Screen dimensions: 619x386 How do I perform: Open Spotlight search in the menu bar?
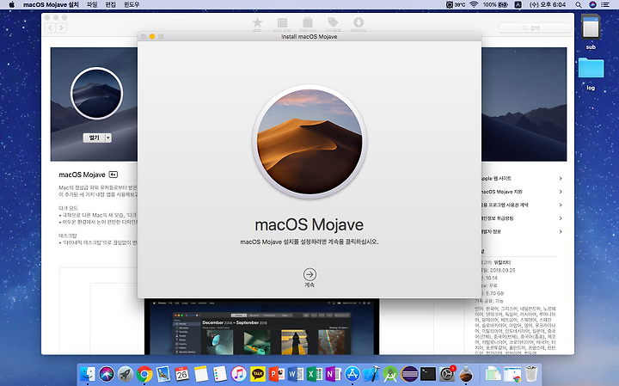click(x=579, y=5)
